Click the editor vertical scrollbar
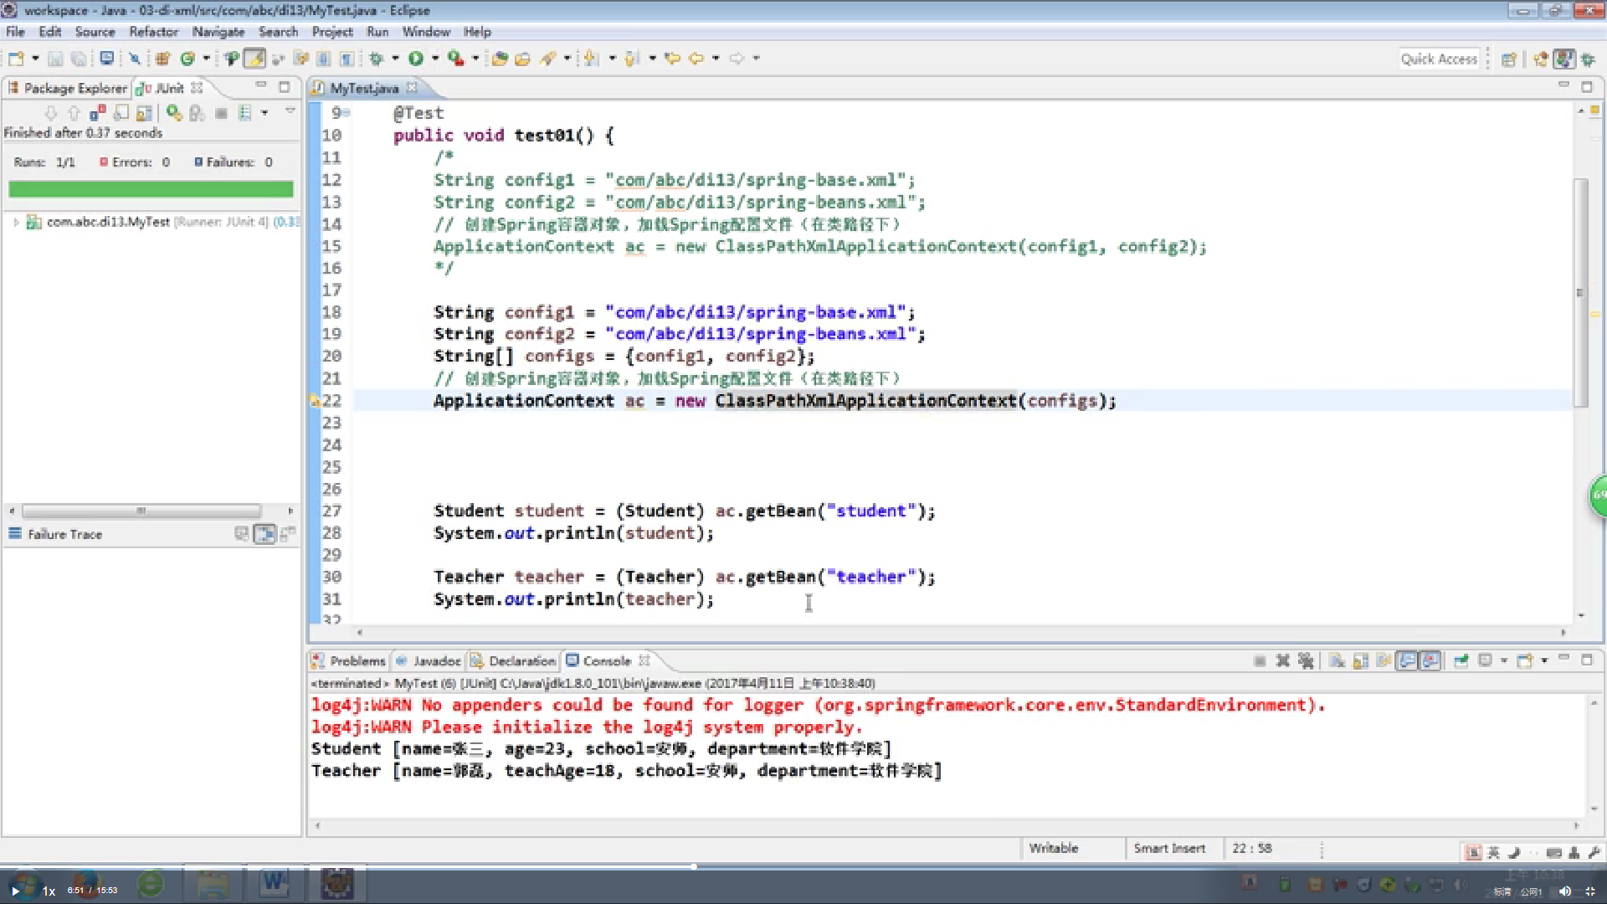This screenshot has width=1607, height=904. 1580,293
